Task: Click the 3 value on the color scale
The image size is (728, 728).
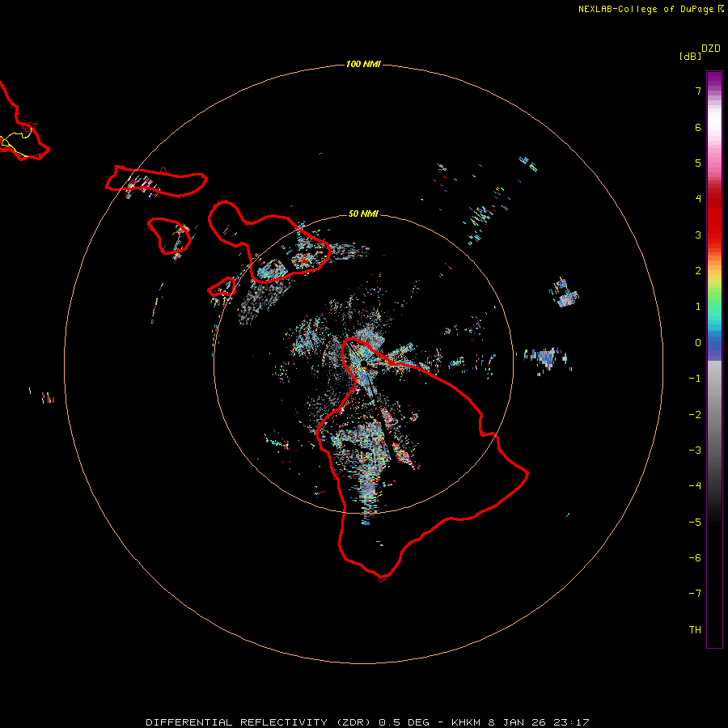Action: 698,235
